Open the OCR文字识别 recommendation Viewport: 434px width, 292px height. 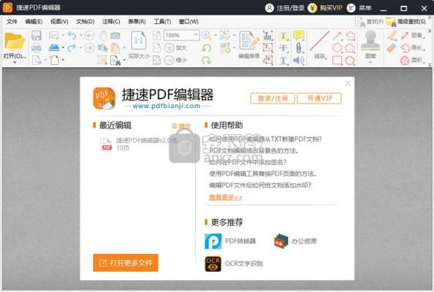click(x=234, y=264)
